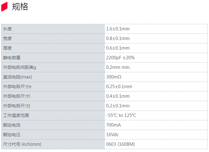
Task: Click the 2200pF ±20% capacitance value
Action: (120, 58)
